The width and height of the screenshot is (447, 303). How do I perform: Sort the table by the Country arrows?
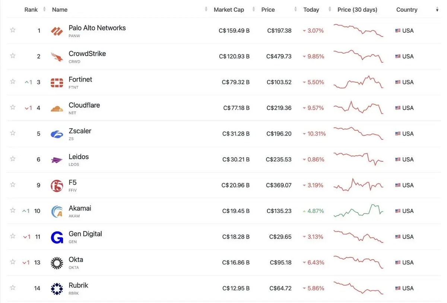pyautogui.click(x=437, y=10)
